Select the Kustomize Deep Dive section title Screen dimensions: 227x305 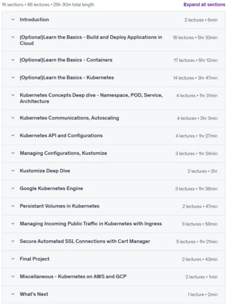click(45, 171)
